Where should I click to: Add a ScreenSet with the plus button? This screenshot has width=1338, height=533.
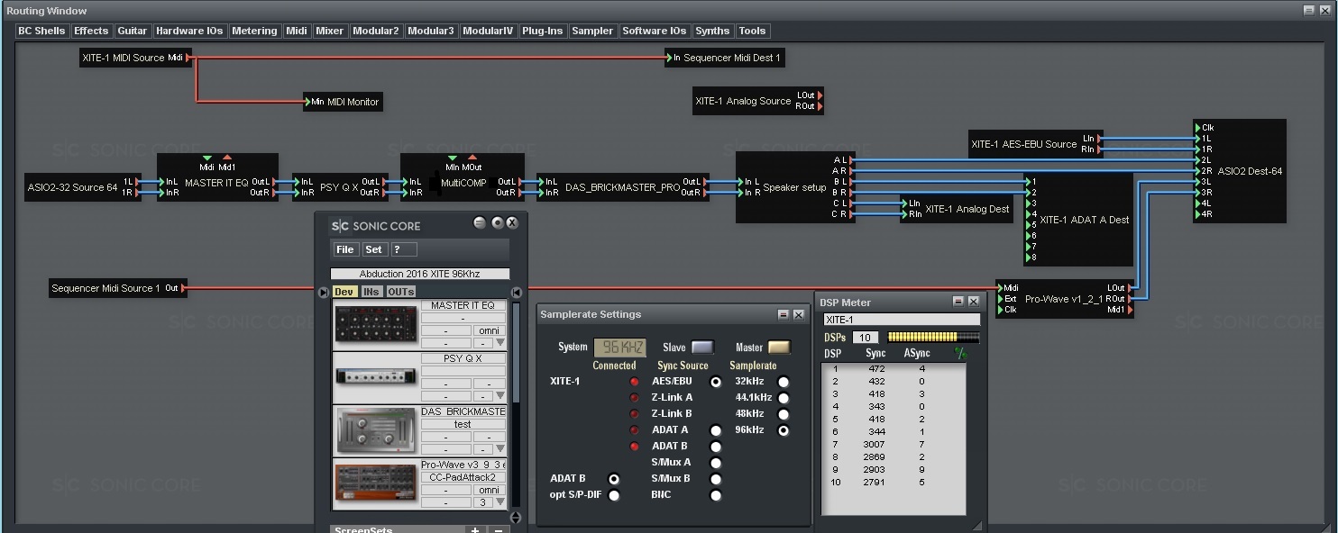click(475, 529)
